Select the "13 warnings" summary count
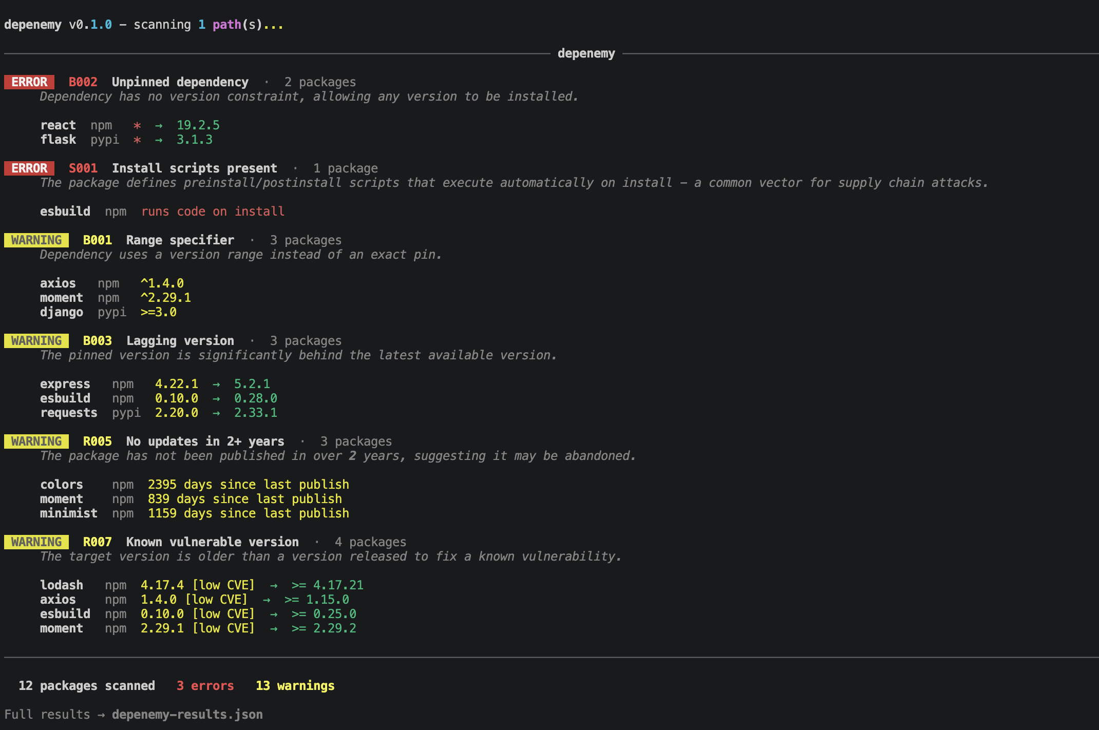Viewport: 1099px width, 730px height. 295,686
